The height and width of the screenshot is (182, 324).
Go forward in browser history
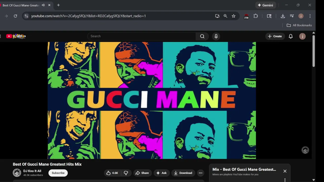(6, 16)
